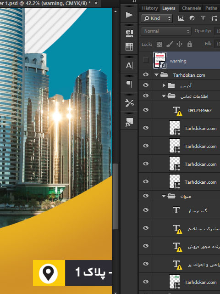Open the Normal blend mode dropdown
Image resolution: width=220 pixels, height=294 pixels.
166,31
